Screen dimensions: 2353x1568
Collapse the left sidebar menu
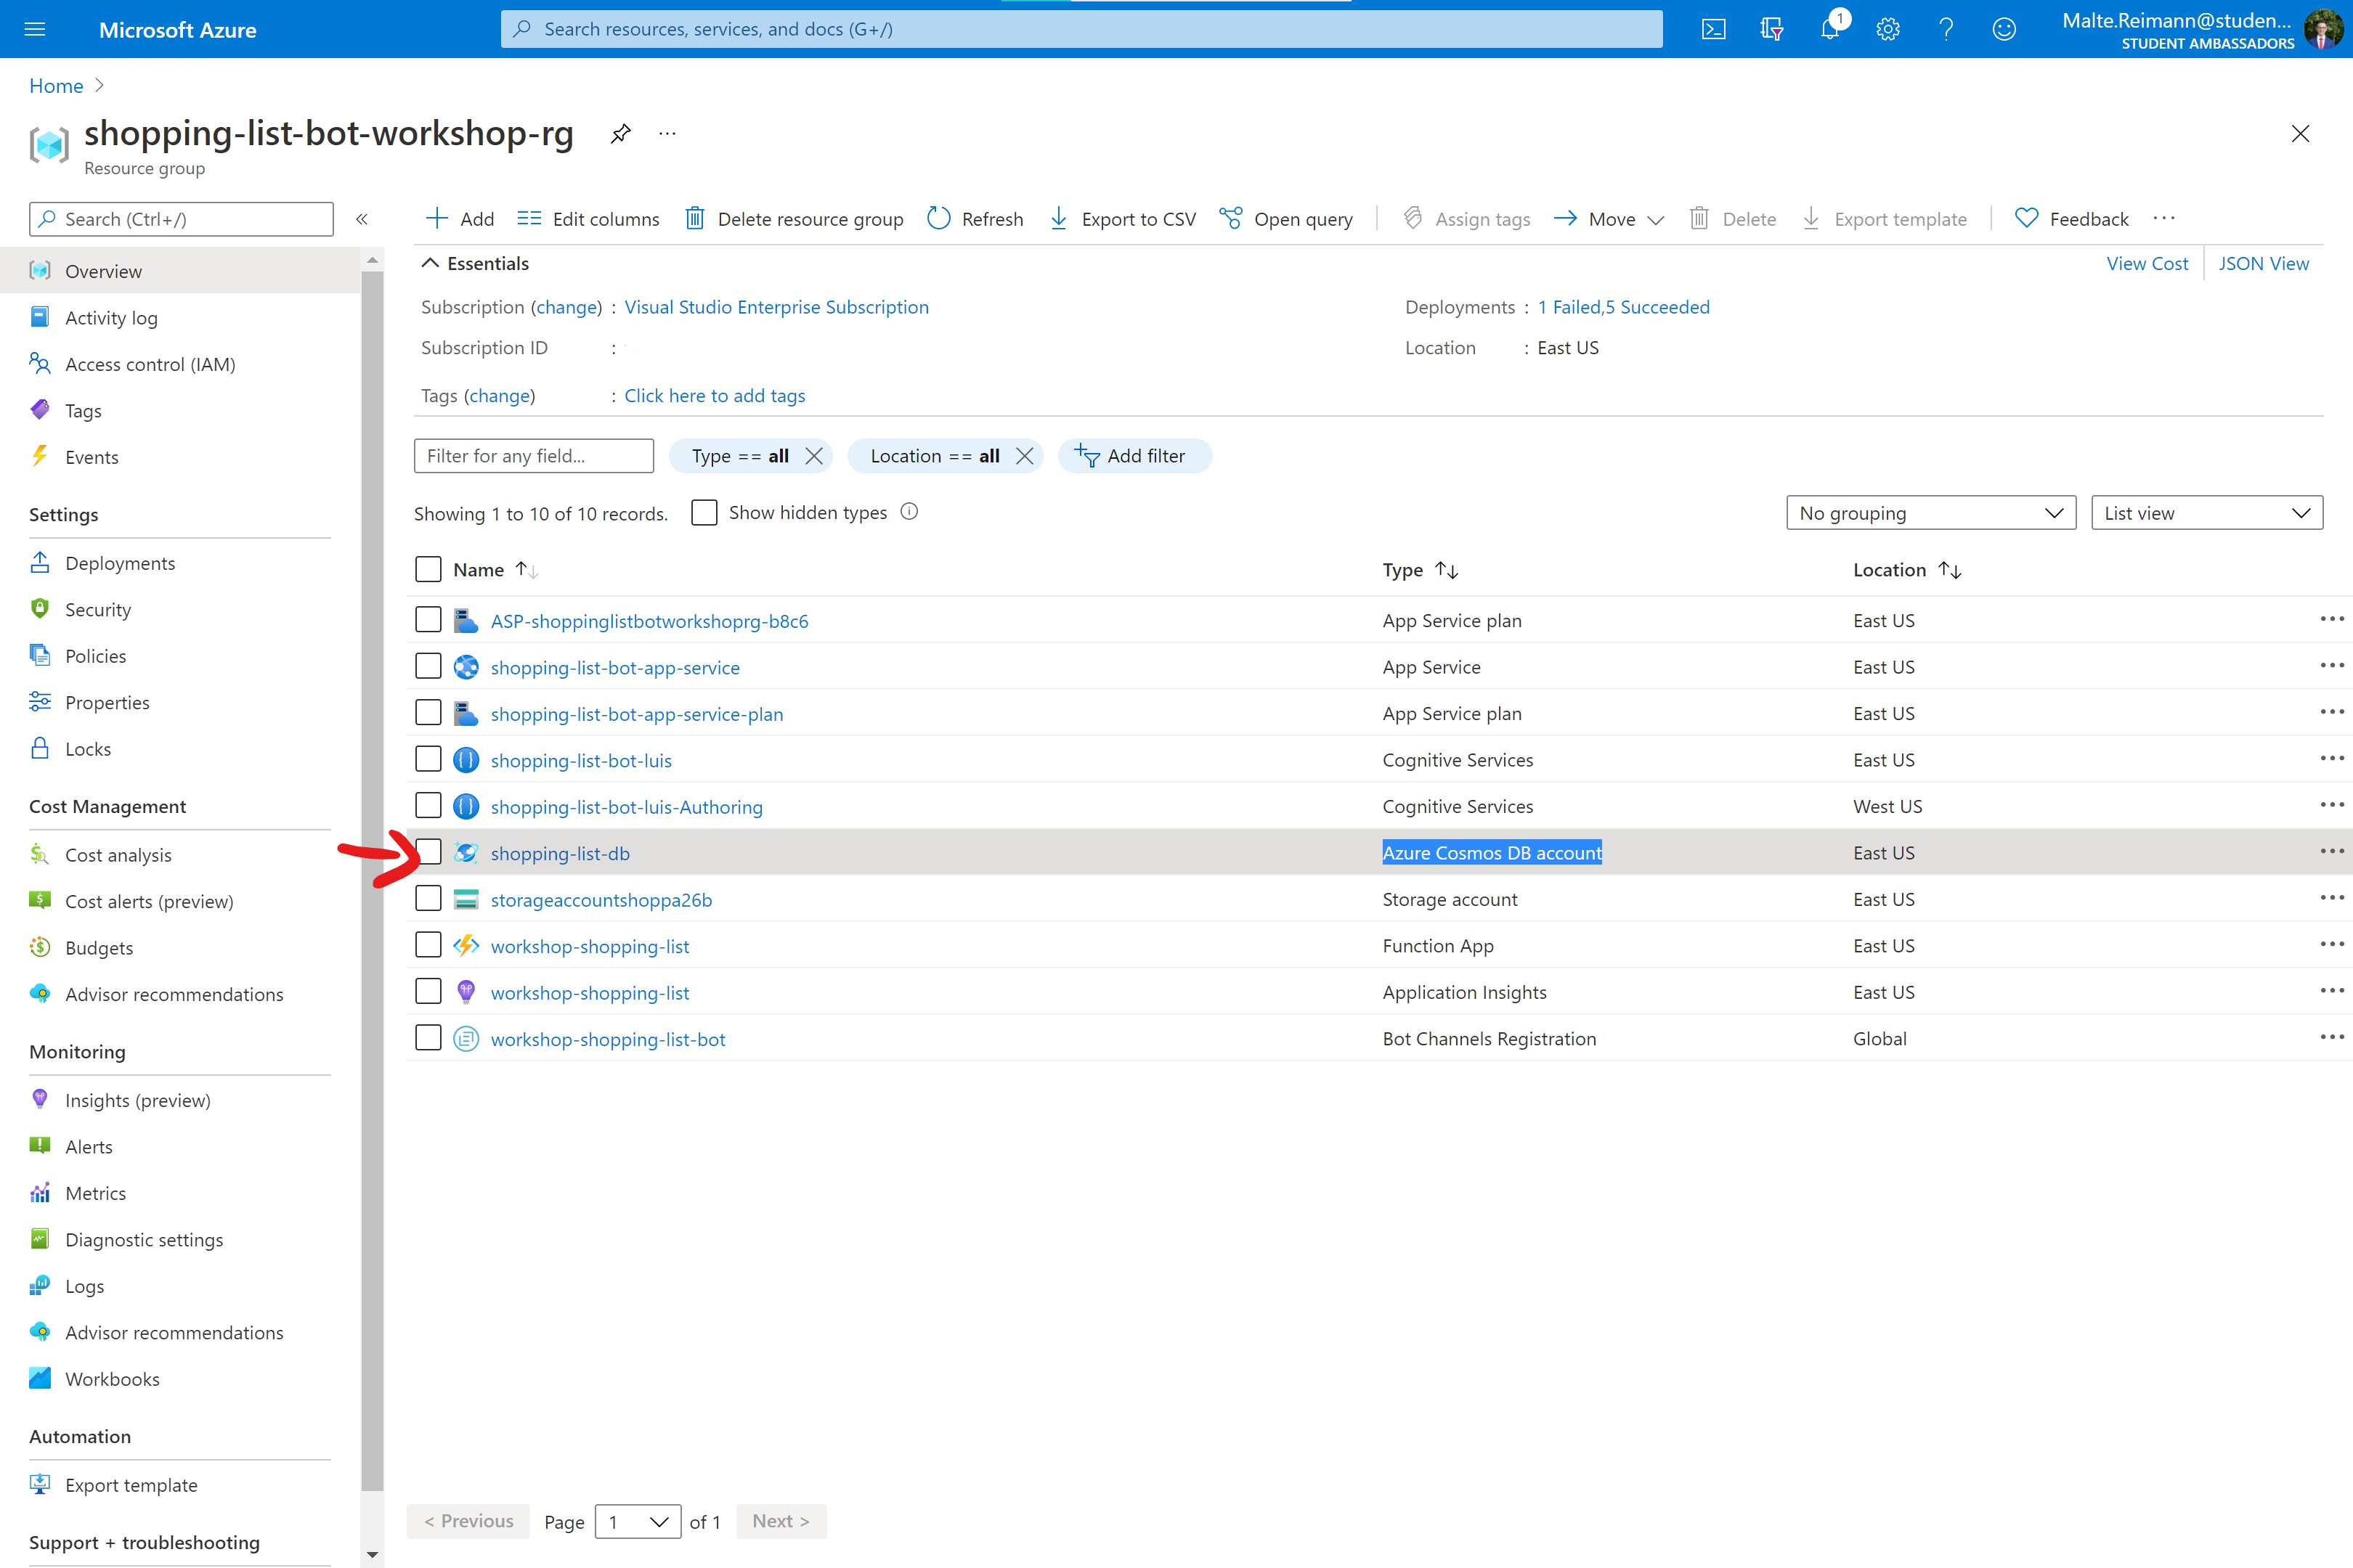pyautogui.click(x=362, y=219)
